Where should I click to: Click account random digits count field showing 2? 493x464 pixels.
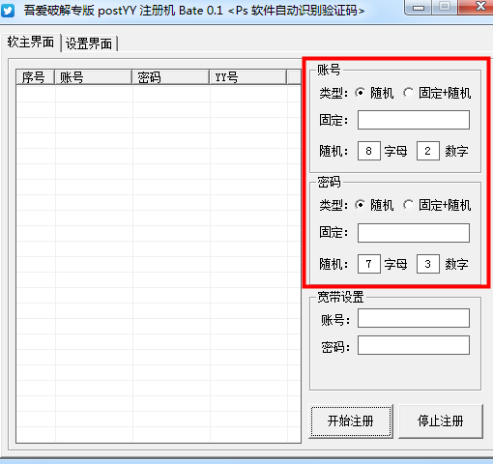click(x=427, y=151)
